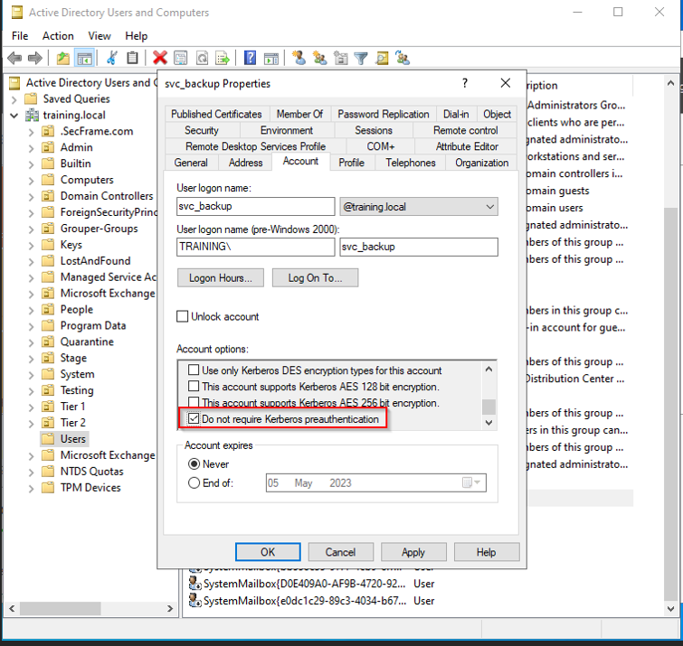Expand the Domain Controllers tree node
This screenshot has width=683, height=646.
(31, 196)
